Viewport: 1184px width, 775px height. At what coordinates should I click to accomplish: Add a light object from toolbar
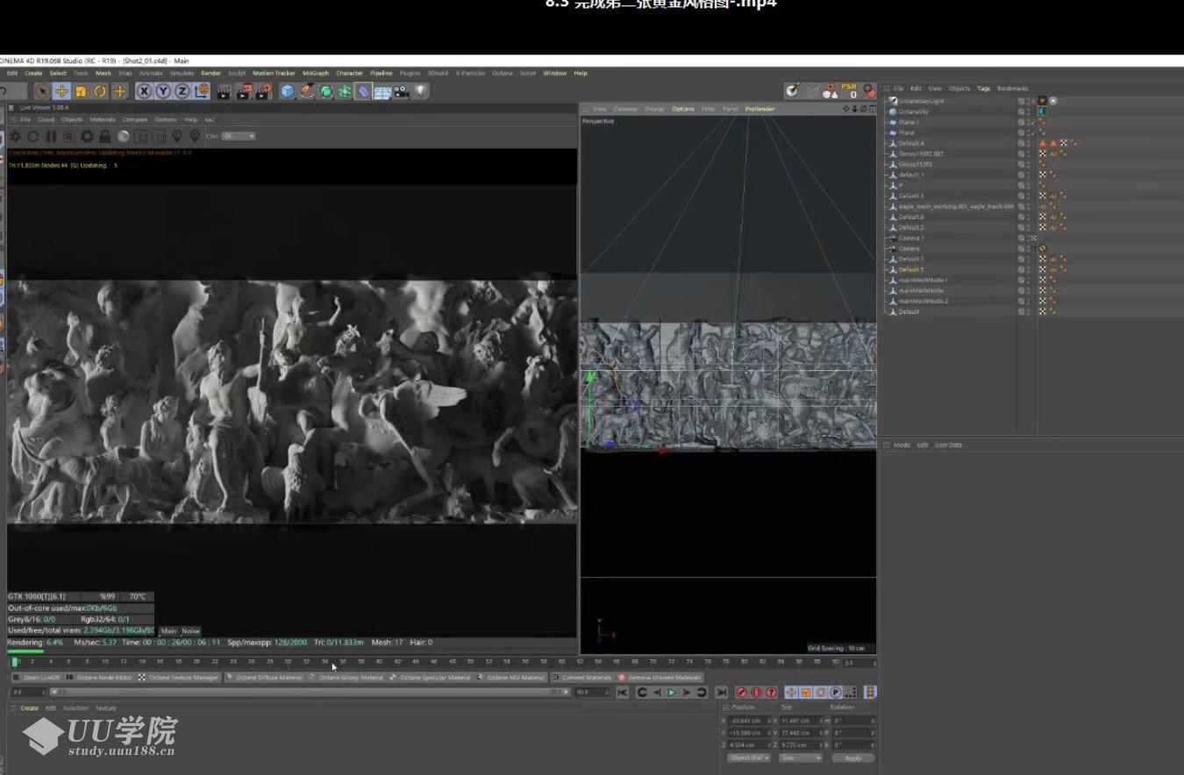click(421, 91)
